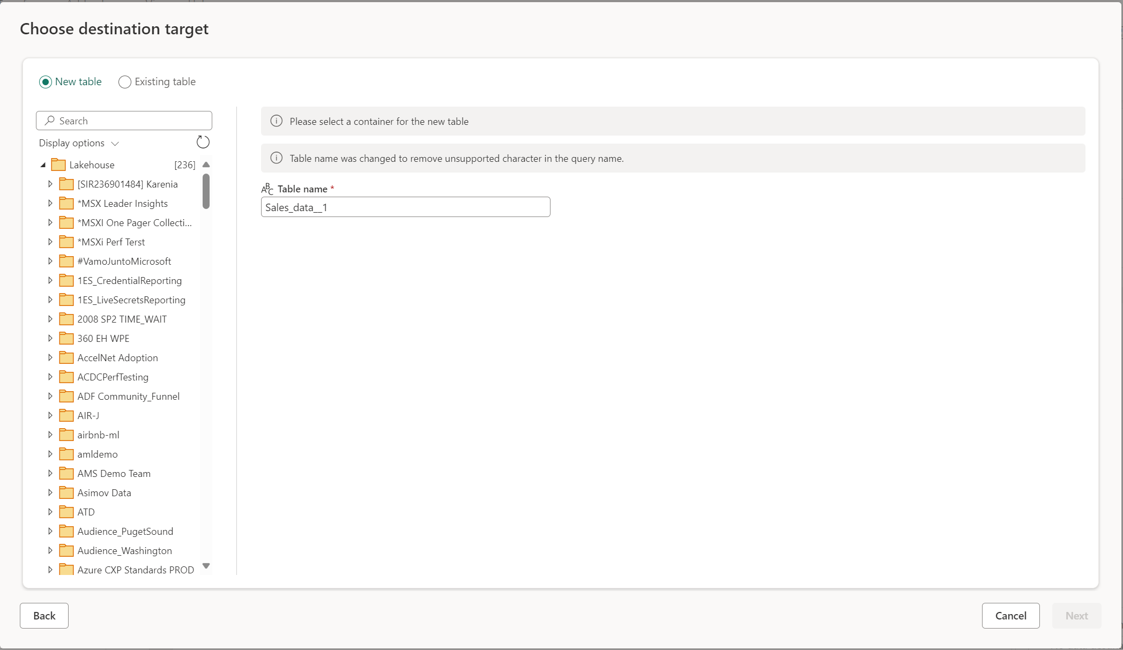Select the Existing table radio button
The image size is (1123, 650).
point(124,82)
